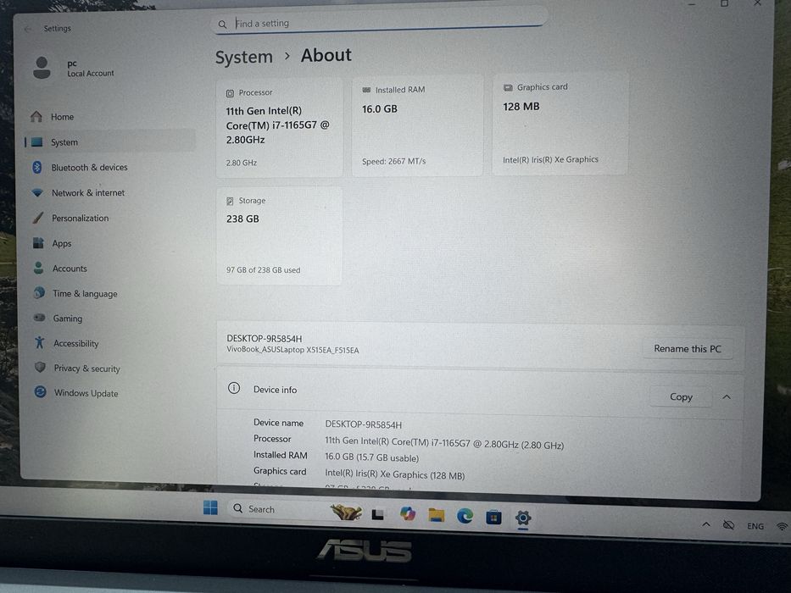Click the Accessibility figure icon
791x593 pixels.
(40, 343)
